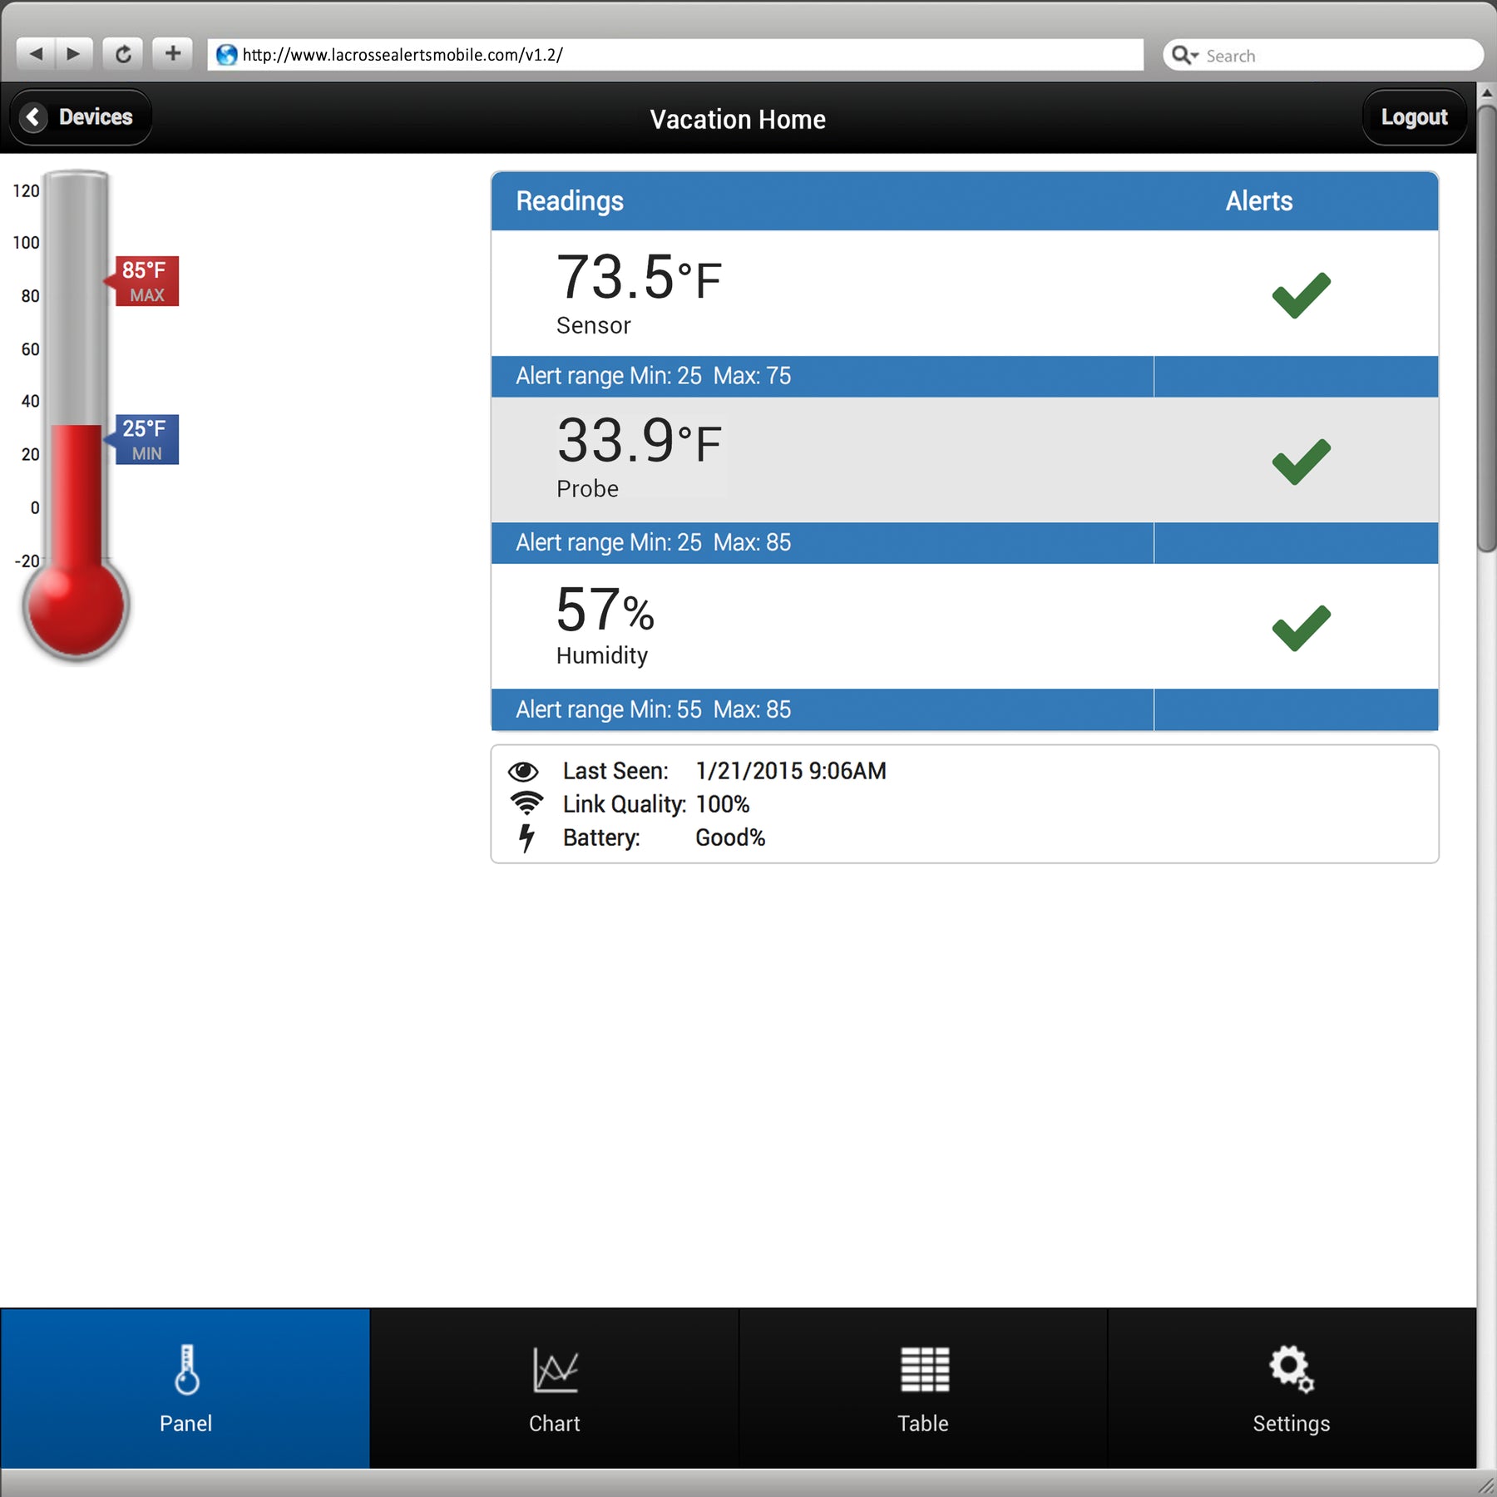Click the browser forward arrow button
The image size is (1497, 1497).
(74, 54)
